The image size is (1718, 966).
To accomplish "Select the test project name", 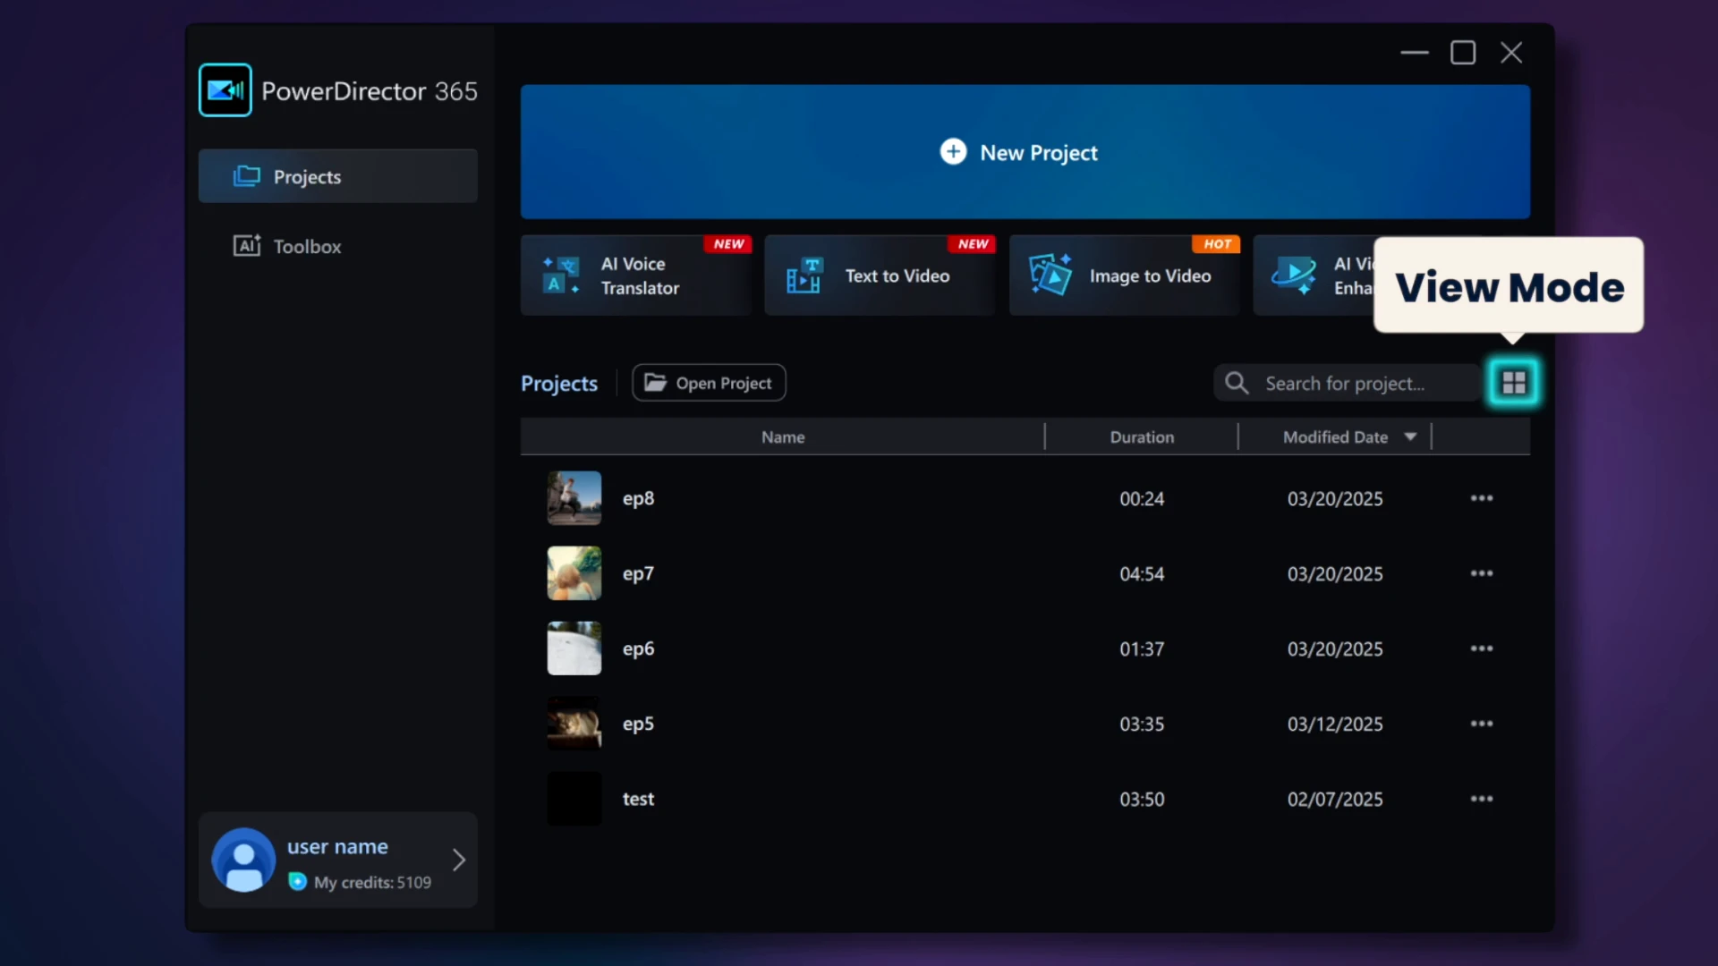I will 638,799.
